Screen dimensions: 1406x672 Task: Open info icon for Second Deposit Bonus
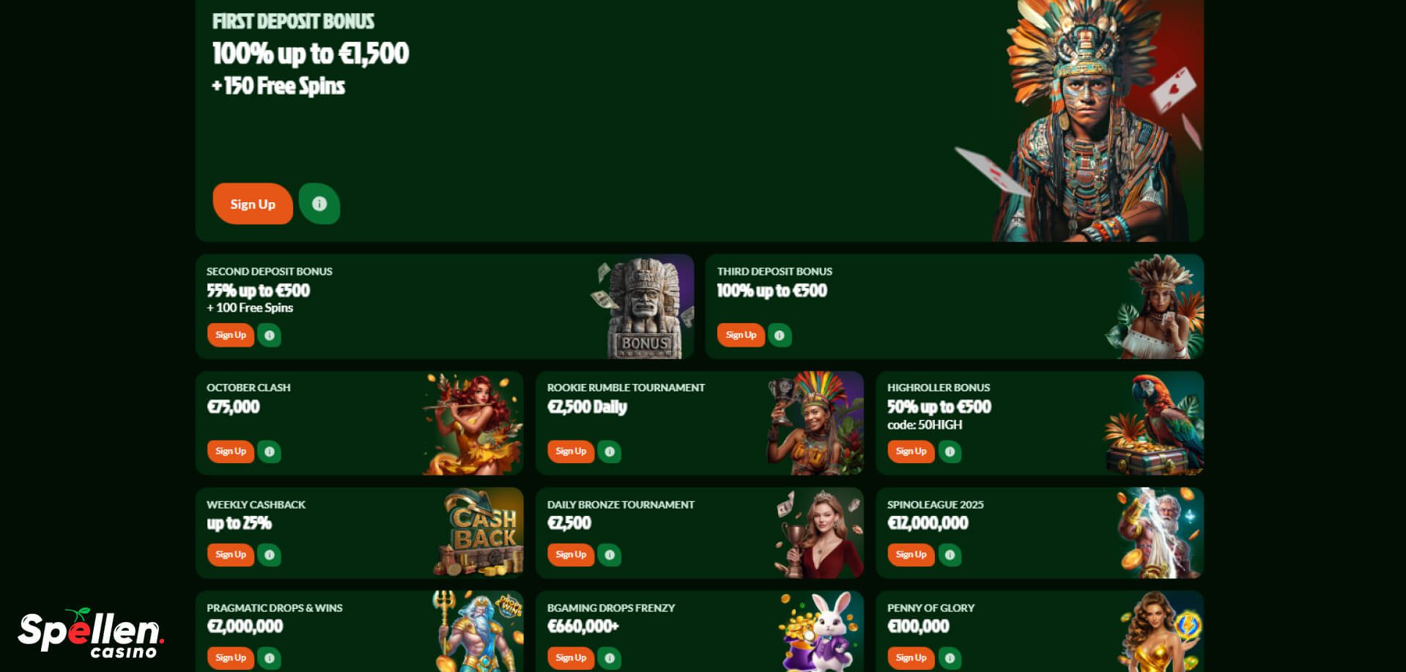click(269, 335)
